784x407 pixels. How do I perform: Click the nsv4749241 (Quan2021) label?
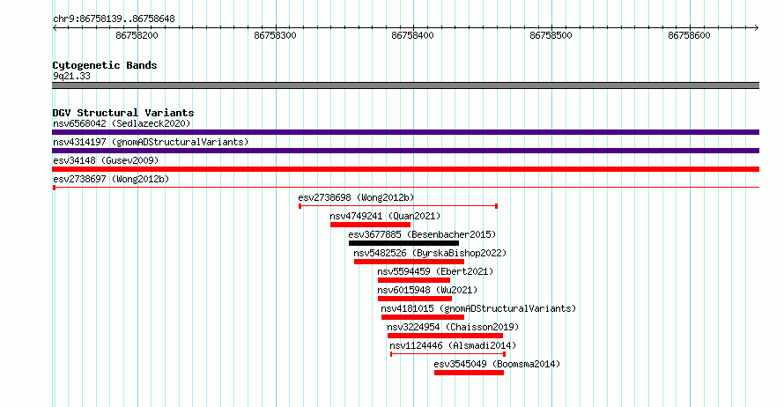(385, 216)
